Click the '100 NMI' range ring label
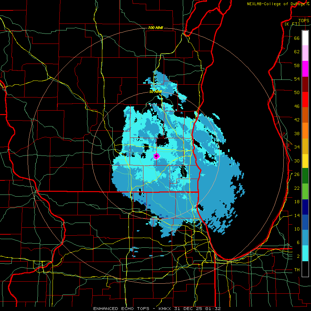Viewport: 311px width, 311px height. pyautogui.click(x=156, y=28)
